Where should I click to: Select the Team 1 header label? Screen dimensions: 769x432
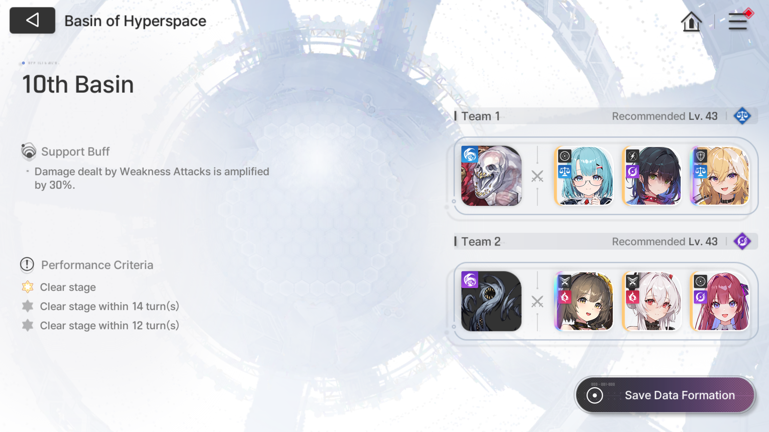coord(481,116)
